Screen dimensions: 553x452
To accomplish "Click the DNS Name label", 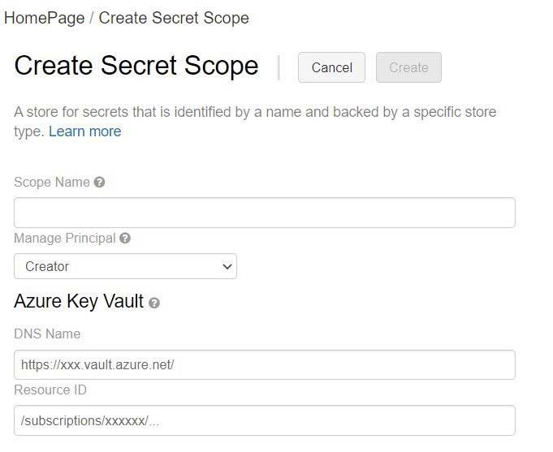I will pos(47,334).
